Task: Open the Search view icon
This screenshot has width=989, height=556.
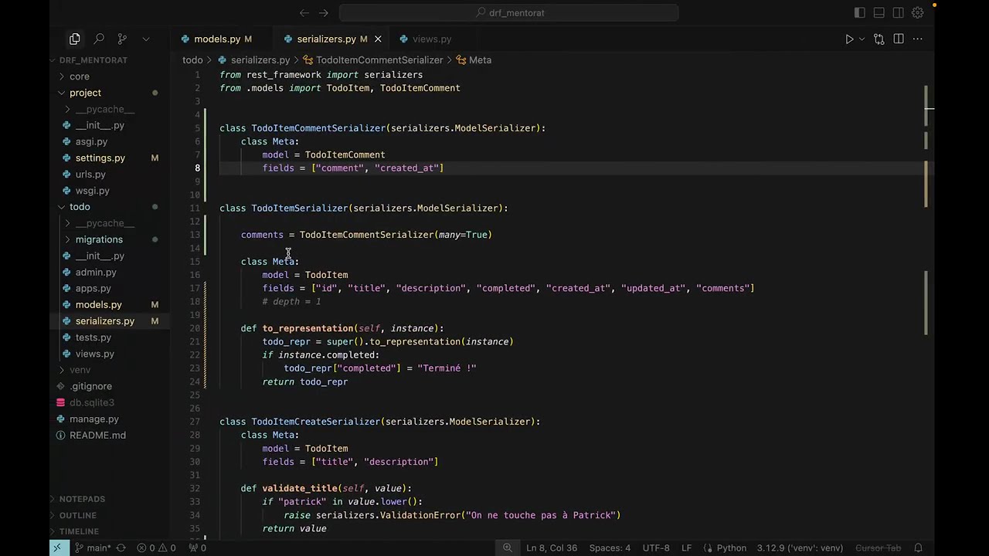Action: click(x=99, y=39)
